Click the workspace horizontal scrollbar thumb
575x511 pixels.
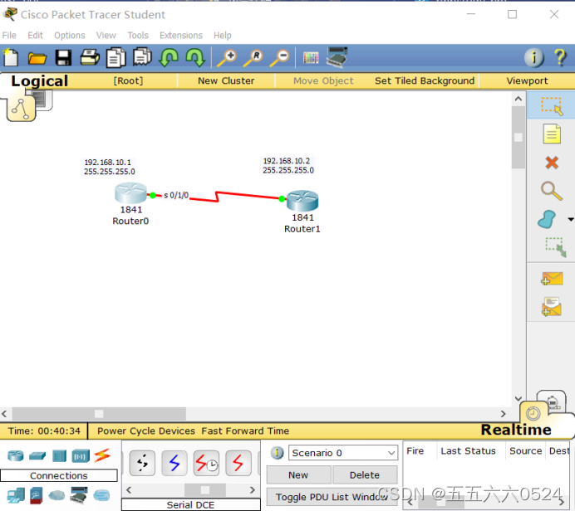99,414
